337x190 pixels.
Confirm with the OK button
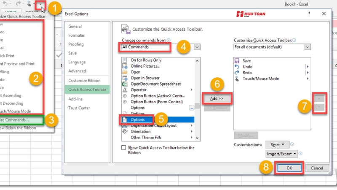289,168
